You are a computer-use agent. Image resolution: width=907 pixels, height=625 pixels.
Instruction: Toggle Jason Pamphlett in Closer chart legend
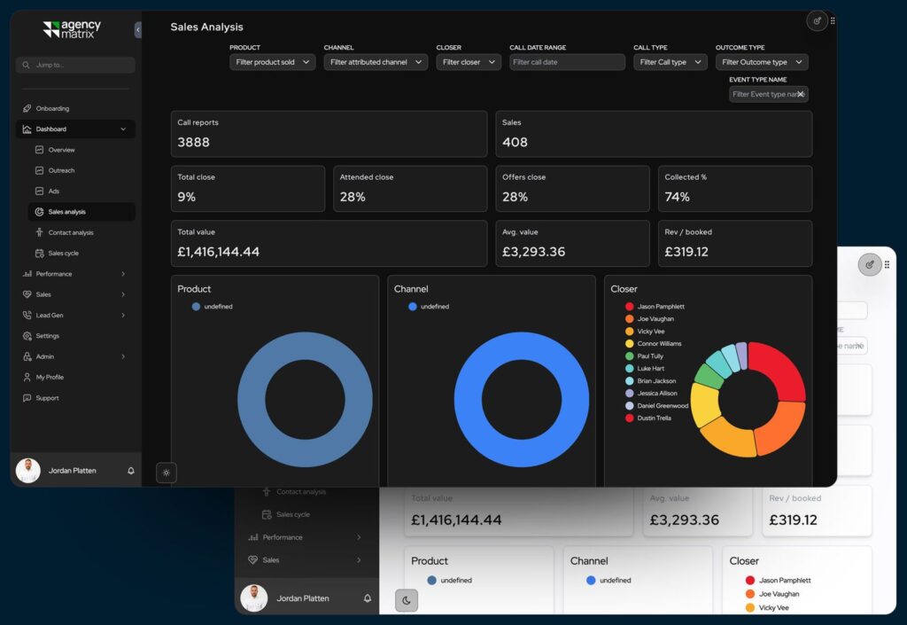[660, 307]
